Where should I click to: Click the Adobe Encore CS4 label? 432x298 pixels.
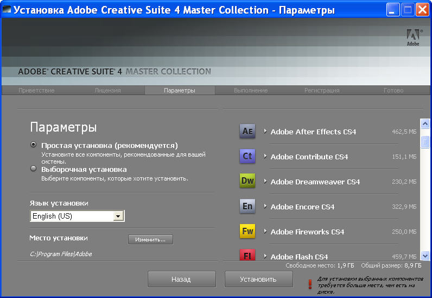pyautogui.click(x=302, y=207)
